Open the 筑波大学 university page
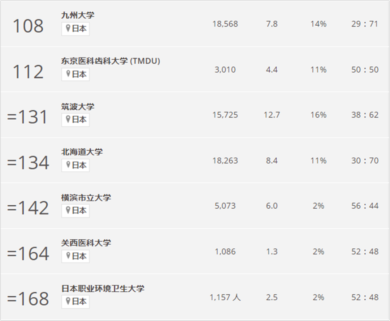 click(x=78, y=106)
